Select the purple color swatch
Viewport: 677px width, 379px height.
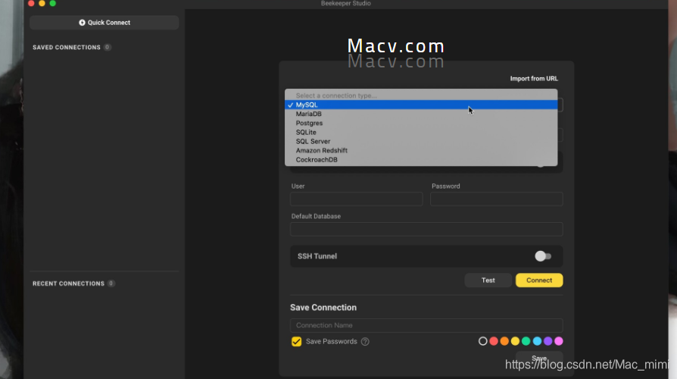tap(548, 341)
